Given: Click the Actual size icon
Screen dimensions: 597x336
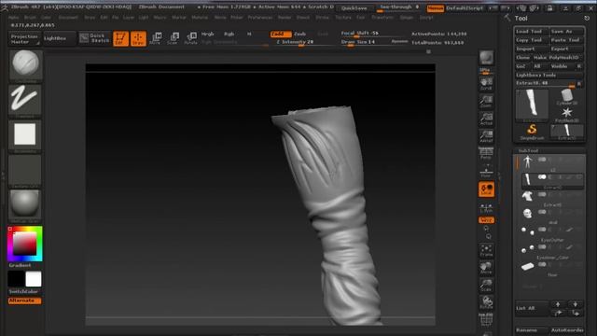Looking at the screenshot, I should click(486, 119).
